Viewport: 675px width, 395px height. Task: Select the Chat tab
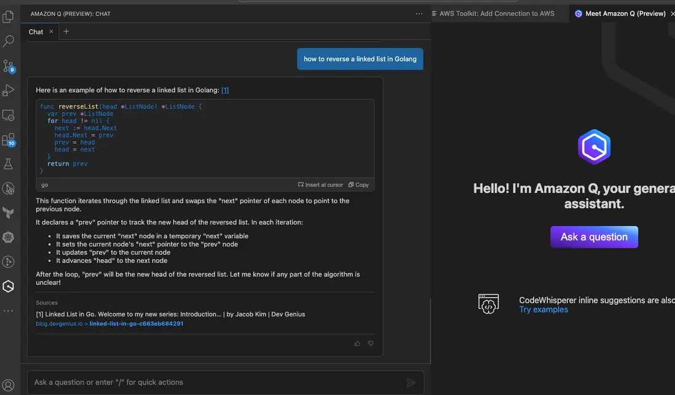36,32
